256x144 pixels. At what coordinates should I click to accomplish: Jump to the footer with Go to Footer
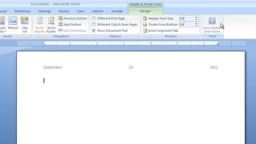(x=51, y=25)
